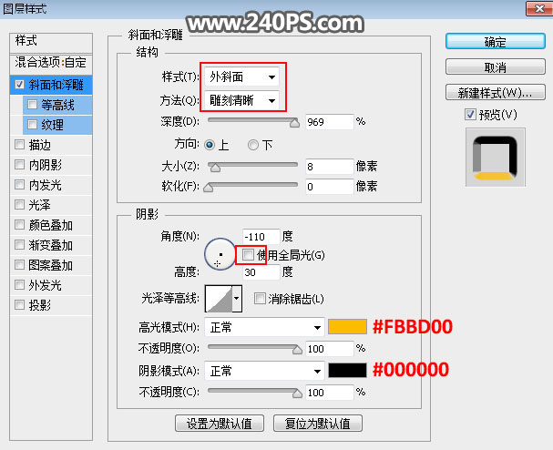Click the 确定 button
Viewport: 553px width, 450px height.
(496, 42)
